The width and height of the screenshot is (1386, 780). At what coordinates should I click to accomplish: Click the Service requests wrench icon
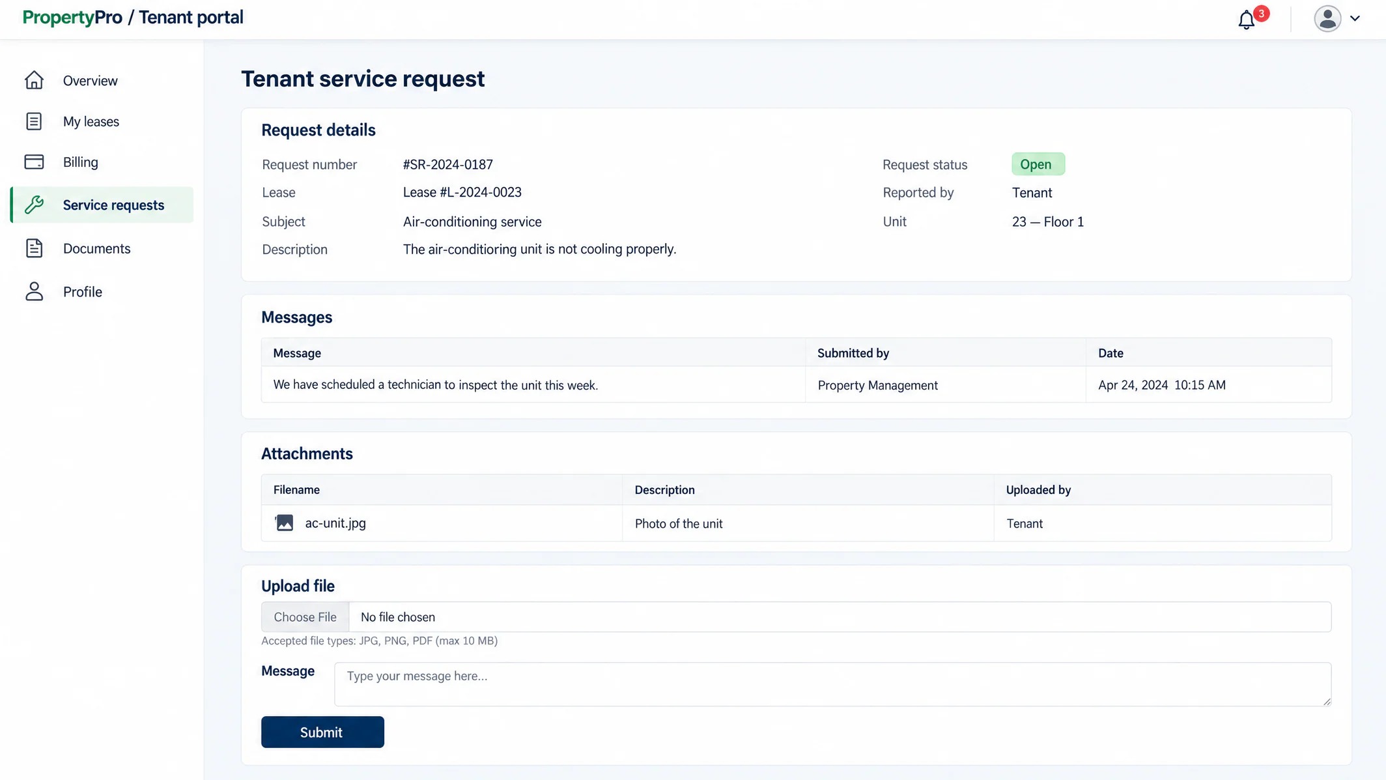coord(34,205)
